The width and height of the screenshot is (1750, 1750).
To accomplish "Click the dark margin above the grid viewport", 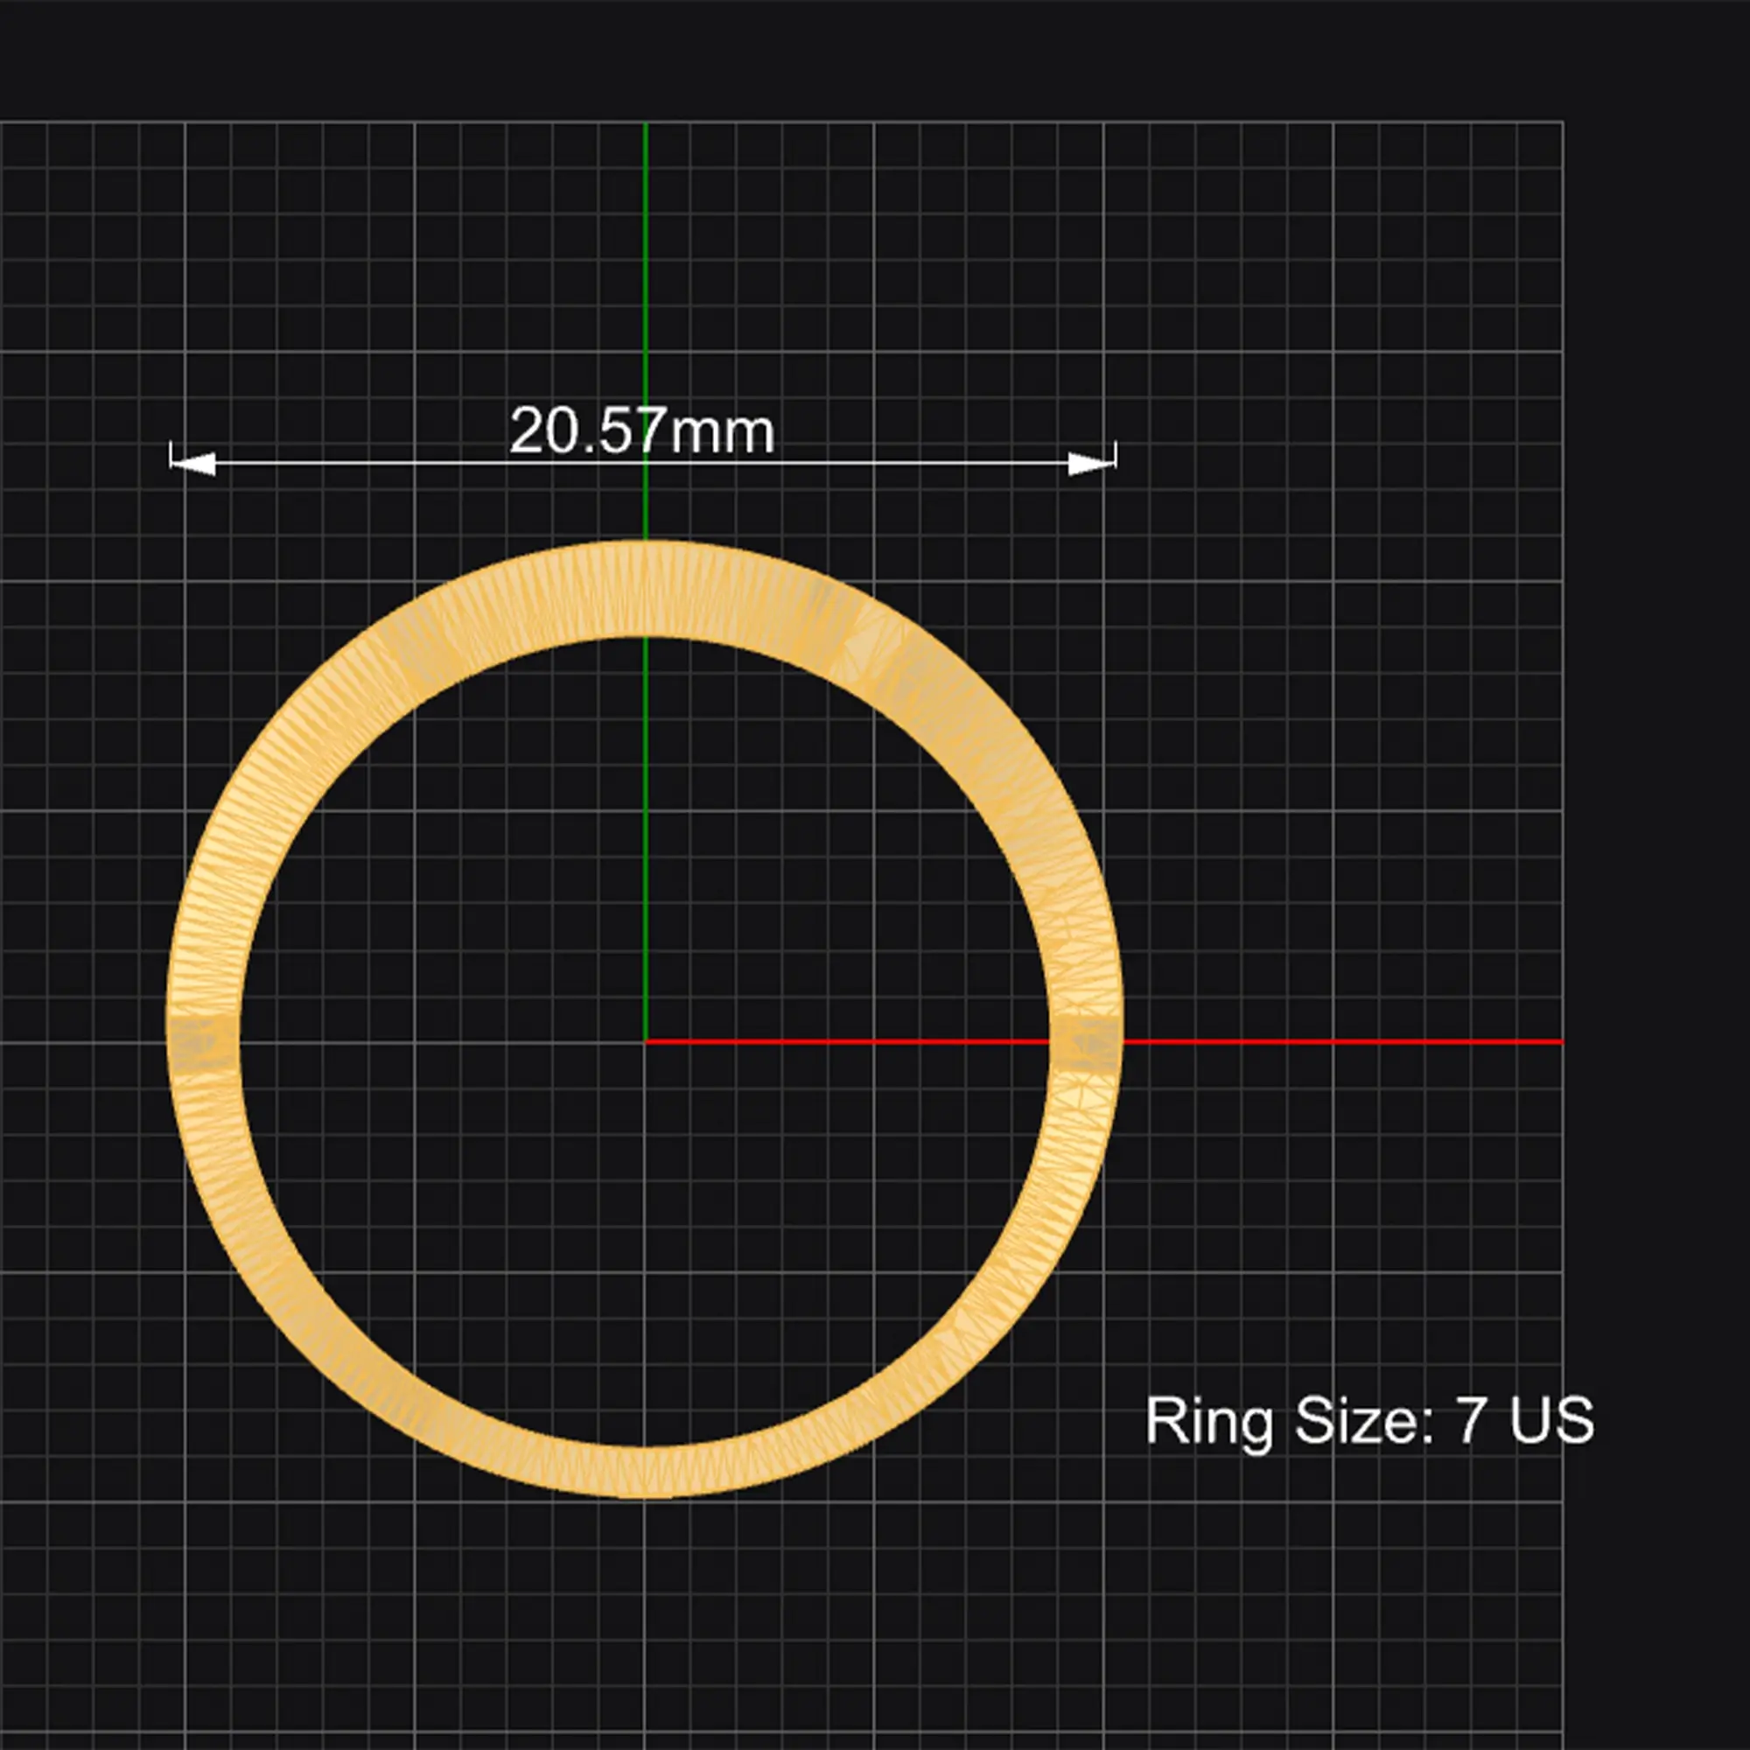I will click(875, 59).
